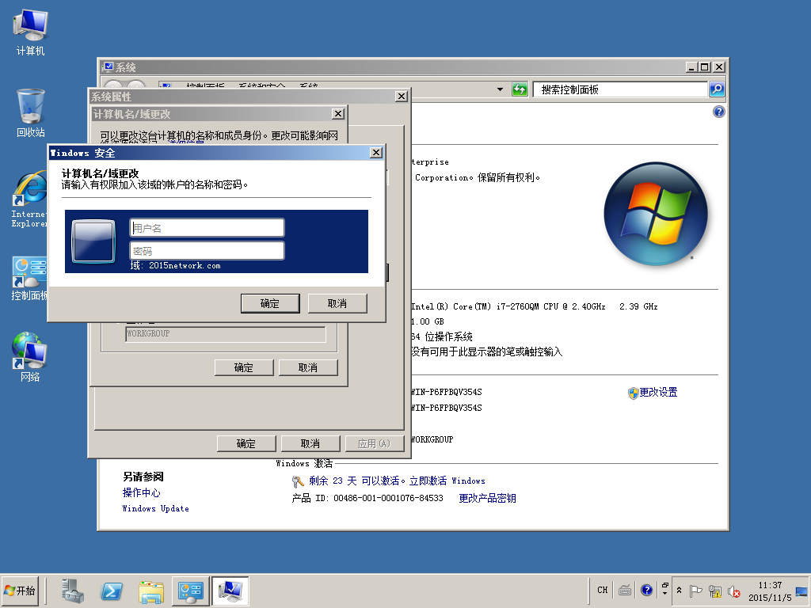Open Windows Explorer from the taskbar
Viewport: 811px width, 608px height.
click(x=151, y=591)
